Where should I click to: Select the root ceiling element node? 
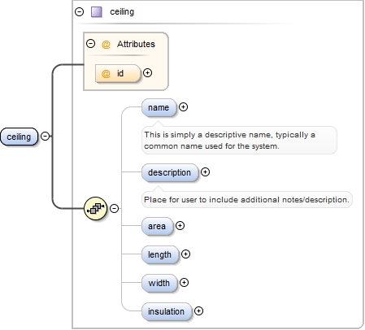19,137
